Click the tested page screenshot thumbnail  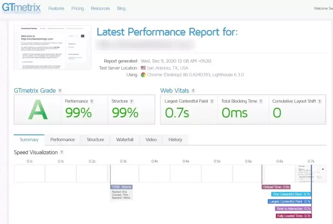tap(52, 47)
